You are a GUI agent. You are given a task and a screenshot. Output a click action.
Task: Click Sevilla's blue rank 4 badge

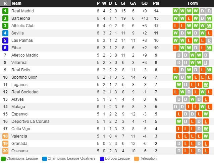click(x=5, y=33)
